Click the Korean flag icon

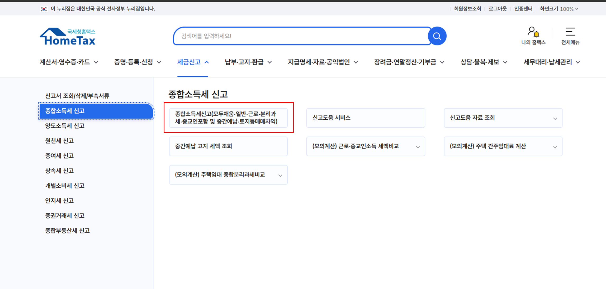click(44, 9)
